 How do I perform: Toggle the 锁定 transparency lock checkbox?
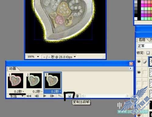(x=148, y=53)
